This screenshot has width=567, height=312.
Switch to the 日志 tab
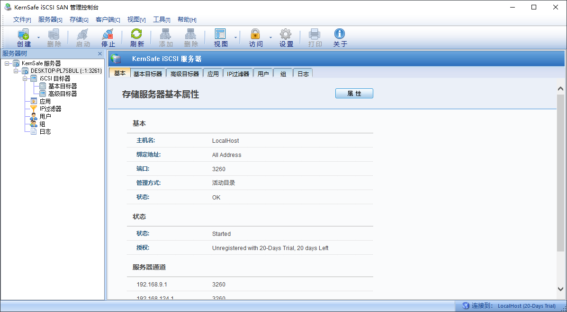pyautogui.click(x=303, y=74)
